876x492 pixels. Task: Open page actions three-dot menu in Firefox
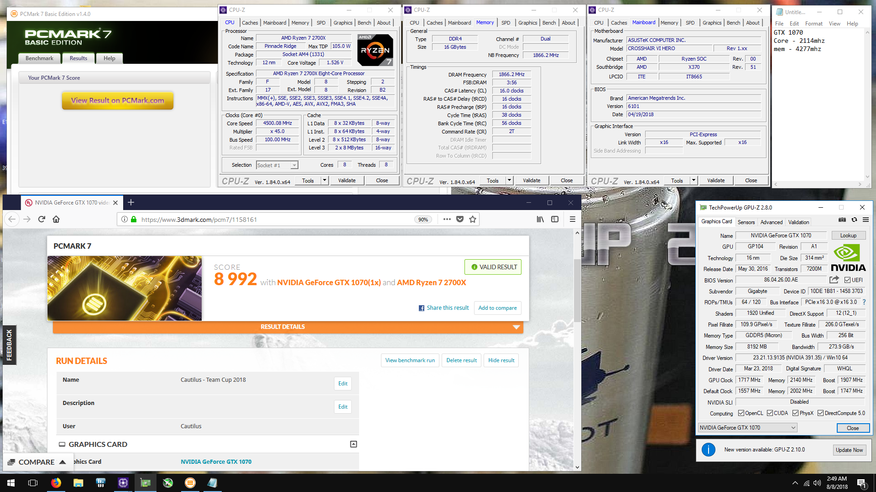(447, 219)
